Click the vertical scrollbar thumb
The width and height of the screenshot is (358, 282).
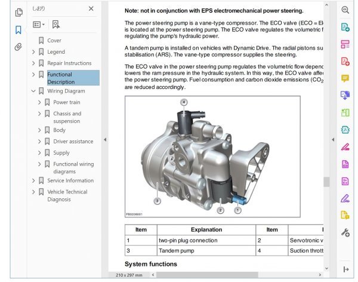(x=326, y=182)
